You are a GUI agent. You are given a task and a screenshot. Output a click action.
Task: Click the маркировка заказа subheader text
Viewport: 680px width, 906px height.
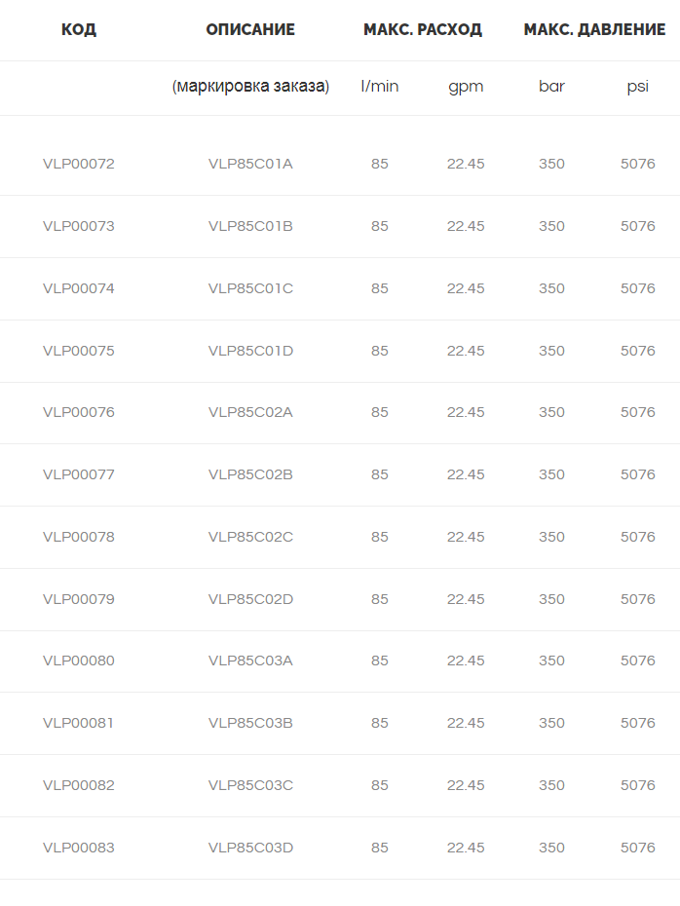coord(250,87)
